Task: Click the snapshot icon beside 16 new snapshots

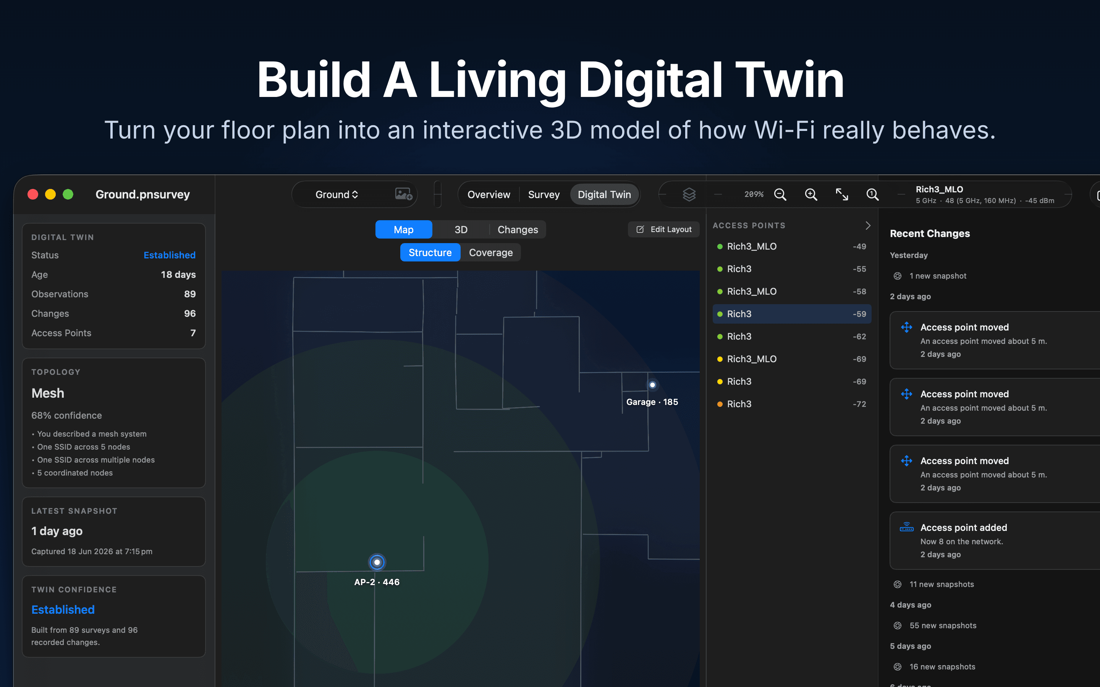Action: (x=897, y=666)
